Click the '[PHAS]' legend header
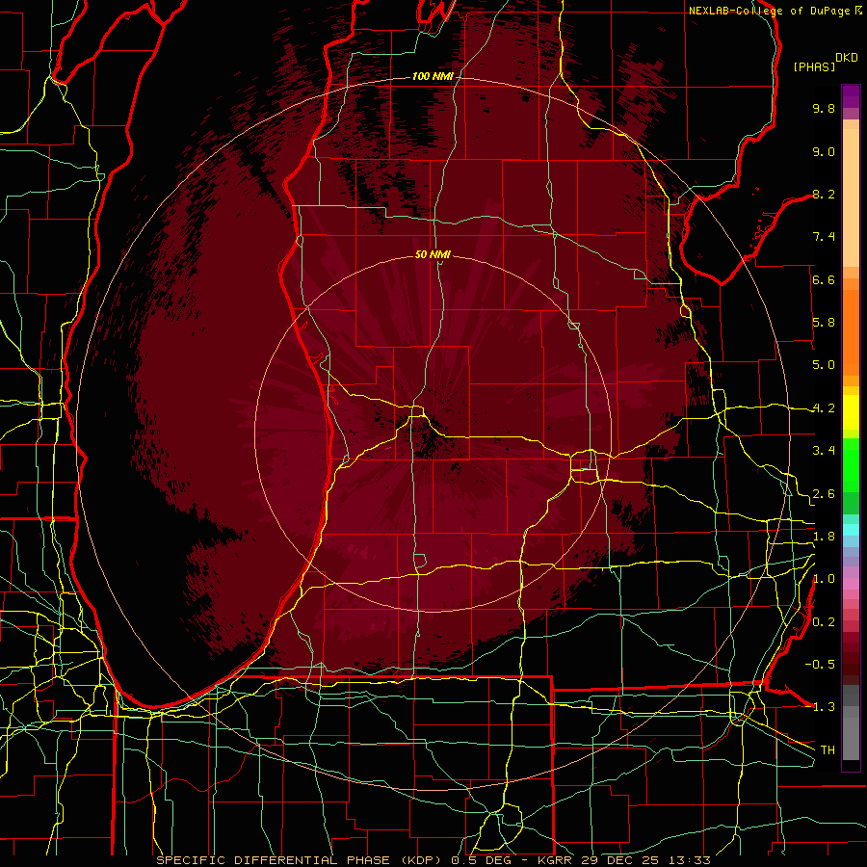Image resolution: width=867 pixels, height=867 pixels. point(814,66)
